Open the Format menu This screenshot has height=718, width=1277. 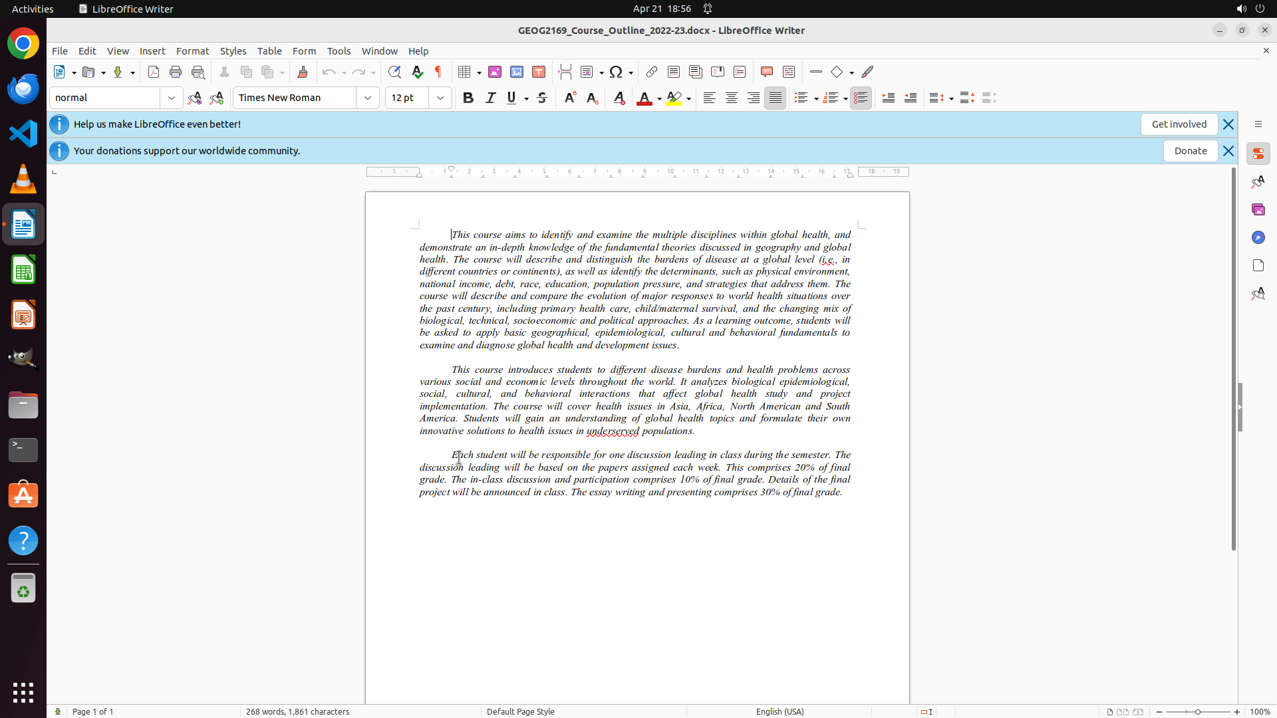click(x=192, y=51)
